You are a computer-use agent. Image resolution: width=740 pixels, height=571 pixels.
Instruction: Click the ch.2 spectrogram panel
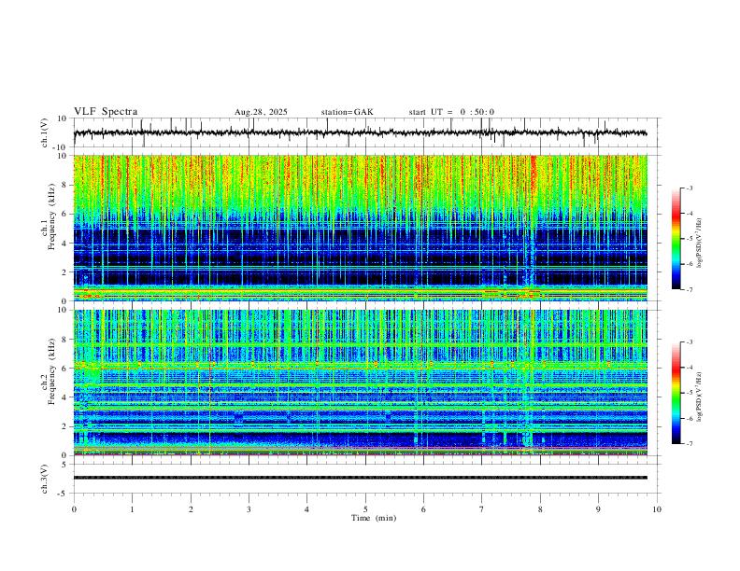[x=361, y=383]
